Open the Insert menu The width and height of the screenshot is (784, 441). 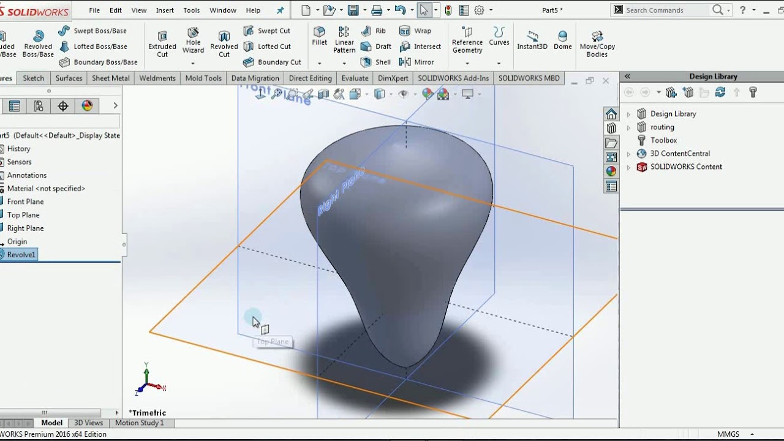click(165, 10)
